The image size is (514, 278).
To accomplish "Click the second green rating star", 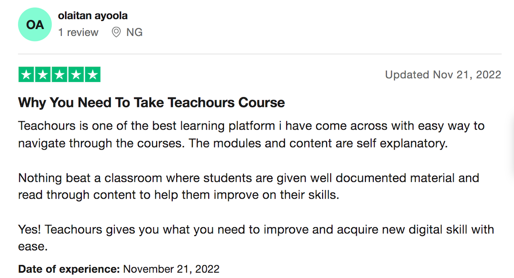I will coord(43,74).
